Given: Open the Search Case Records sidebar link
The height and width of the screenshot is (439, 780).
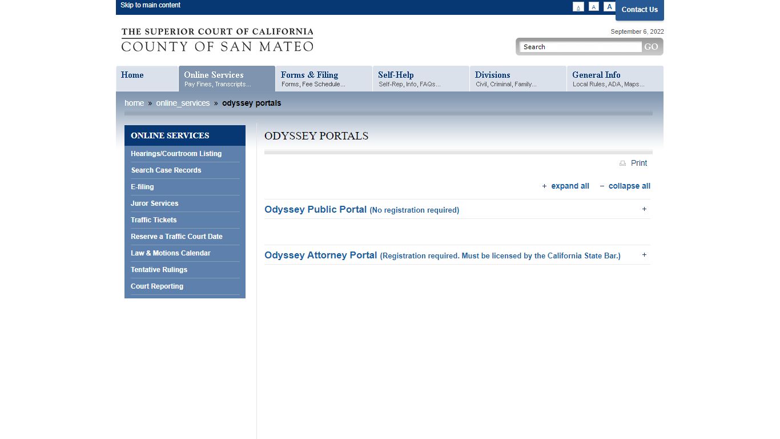Looking at the screenshot, I should tap(166, 170).
